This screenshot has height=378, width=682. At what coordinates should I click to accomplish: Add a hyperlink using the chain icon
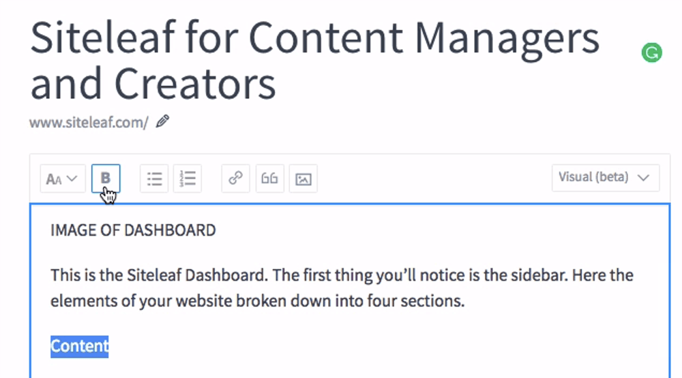point(235,178)
